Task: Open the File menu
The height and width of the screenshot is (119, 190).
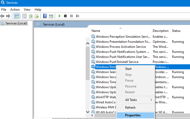Action: tap(4, 10)
